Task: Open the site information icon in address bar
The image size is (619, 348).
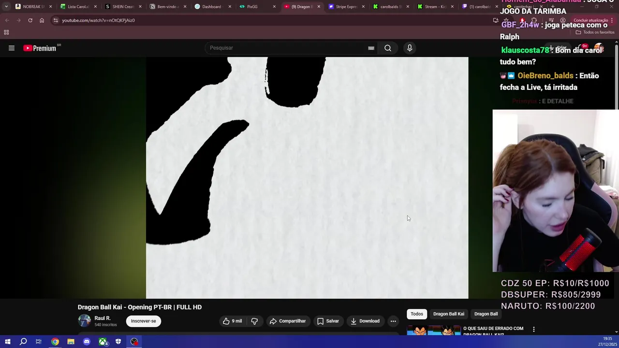Action: (x=56, y=20)
